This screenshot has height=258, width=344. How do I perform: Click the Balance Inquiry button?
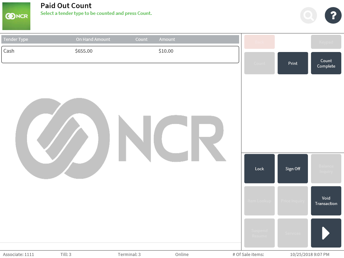[x=326, y=169]
